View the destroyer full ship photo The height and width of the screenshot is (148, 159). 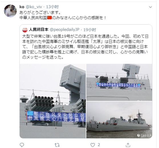click(119, 120)
